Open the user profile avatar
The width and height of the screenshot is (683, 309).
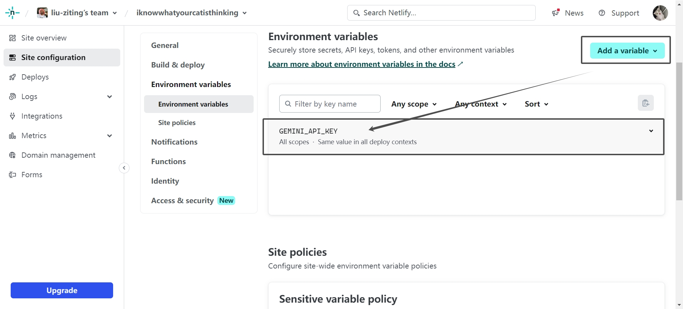(660, 13)
